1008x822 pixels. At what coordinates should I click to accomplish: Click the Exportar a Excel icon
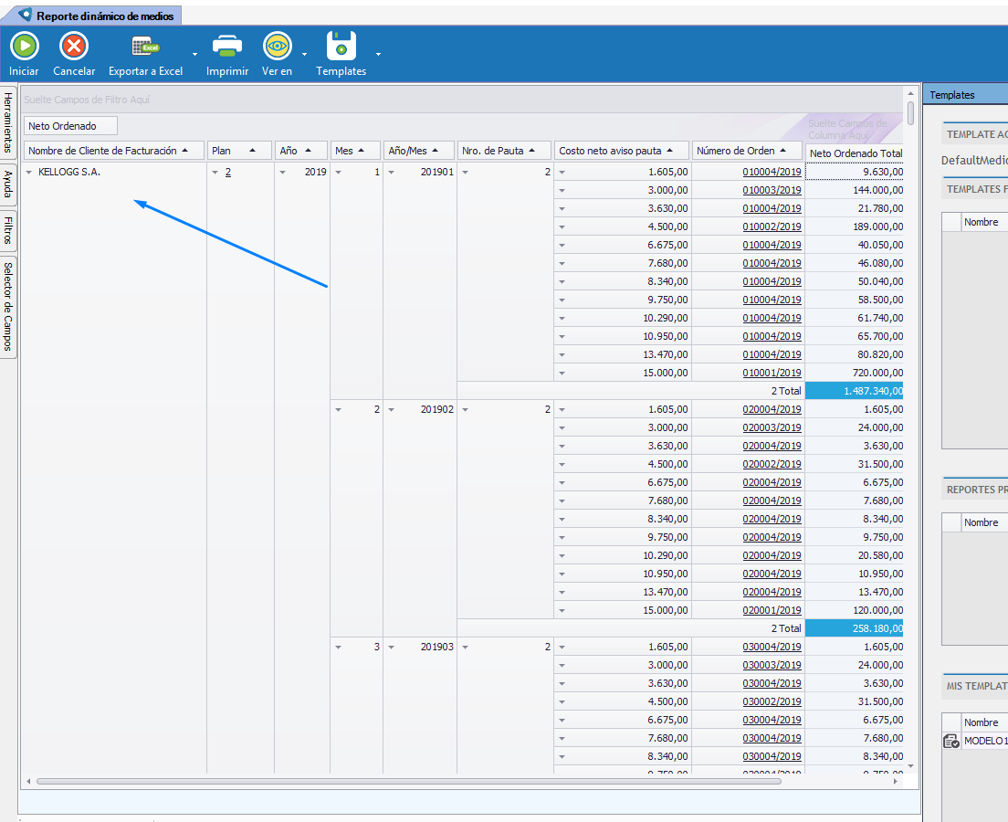click(x=145, y=46)
